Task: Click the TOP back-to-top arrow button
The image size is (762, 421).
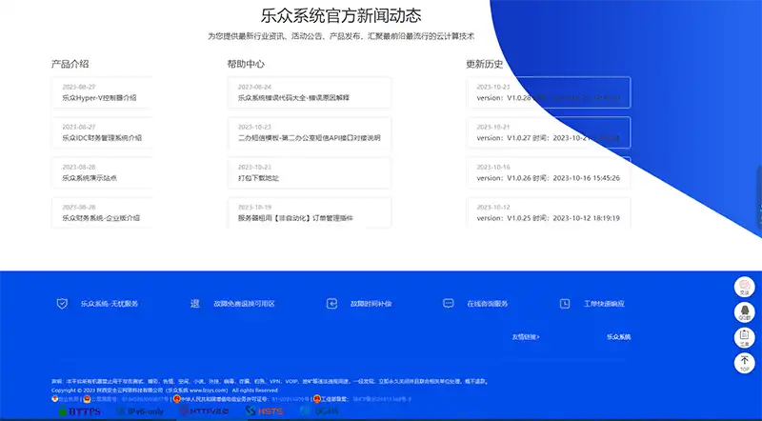Action: [744, 363]
